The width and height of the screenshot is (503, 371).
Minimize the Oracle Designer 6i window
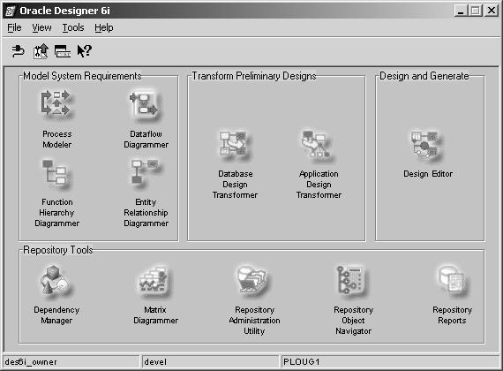point(461,11)
